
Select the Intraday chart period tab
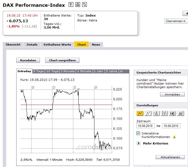24,71
